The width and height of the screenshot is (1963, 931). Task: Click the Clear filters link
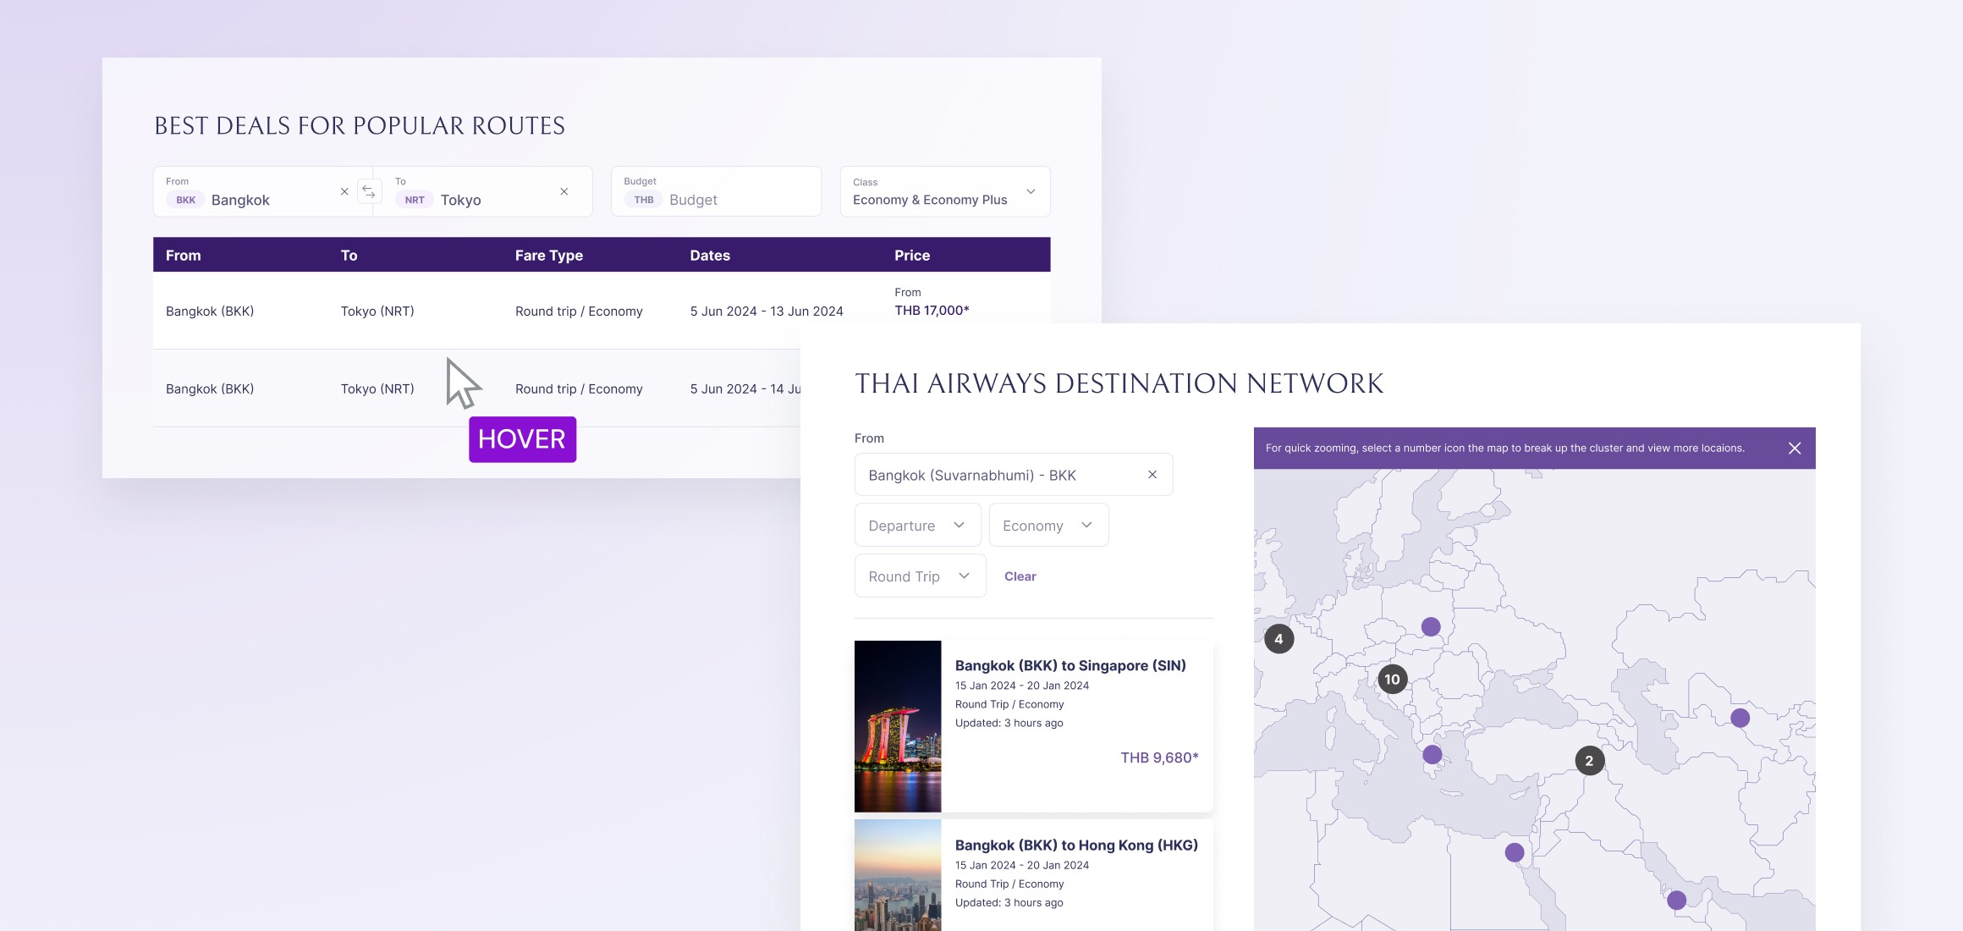pyautogui.click(x=1020, y=576)
